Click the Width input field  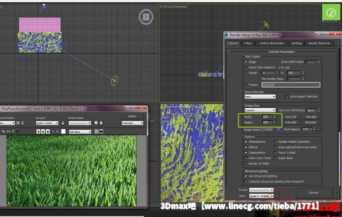[x=268, y=117]
